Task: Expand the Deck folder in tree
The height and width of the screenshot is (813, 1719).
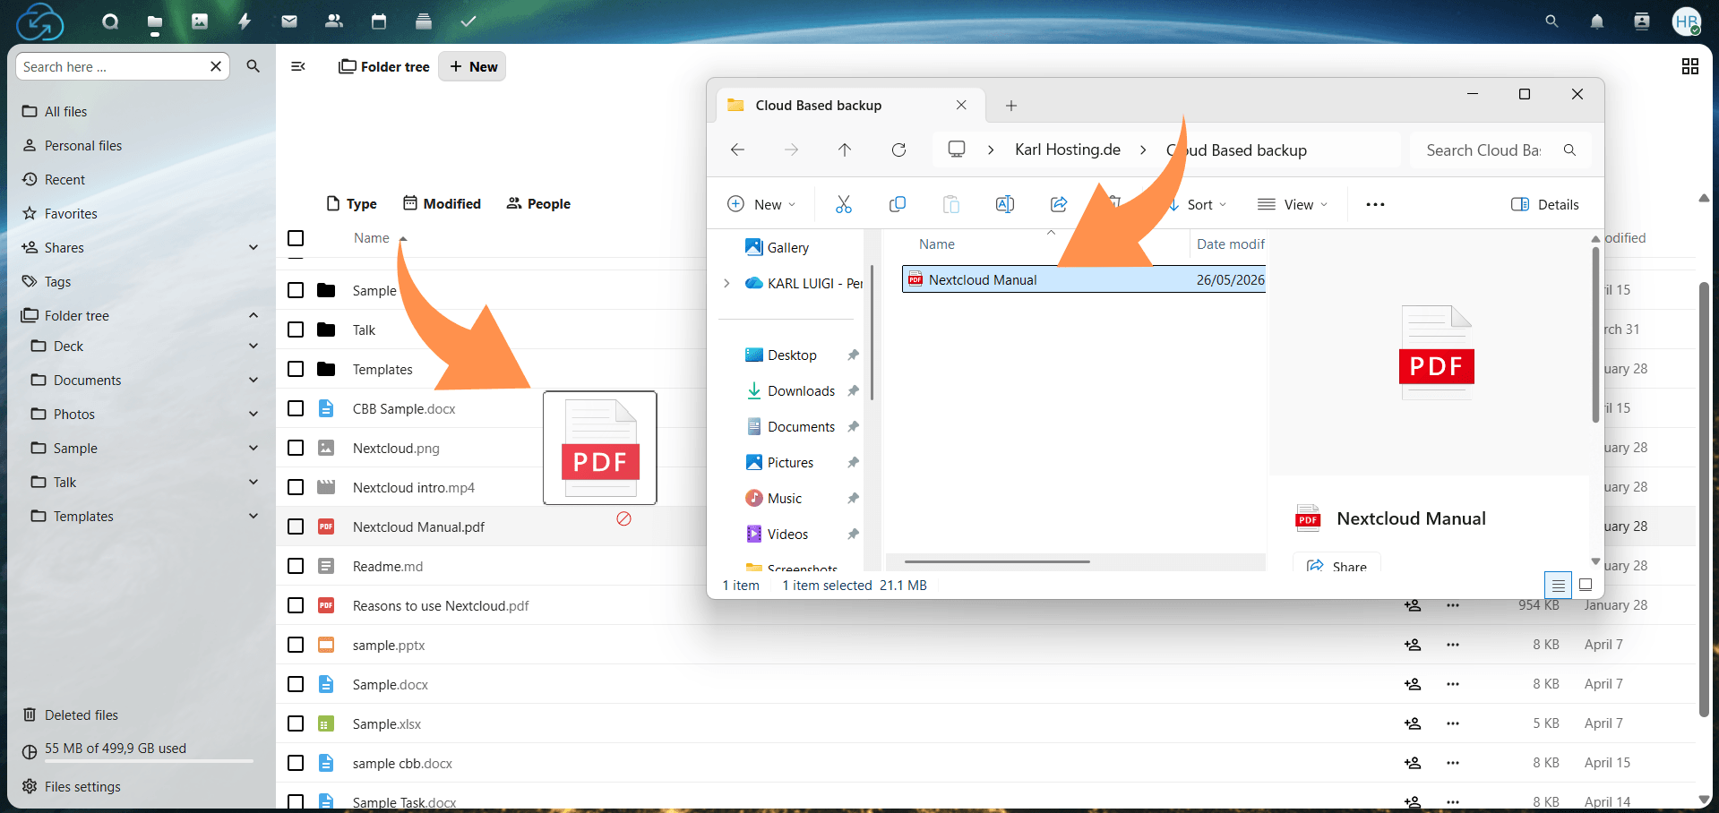Action: click(254, 346)
